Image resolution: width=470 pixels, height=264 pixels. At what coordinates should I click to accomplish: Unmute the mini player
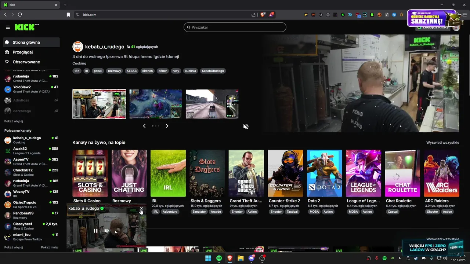(x=106, y=231)
